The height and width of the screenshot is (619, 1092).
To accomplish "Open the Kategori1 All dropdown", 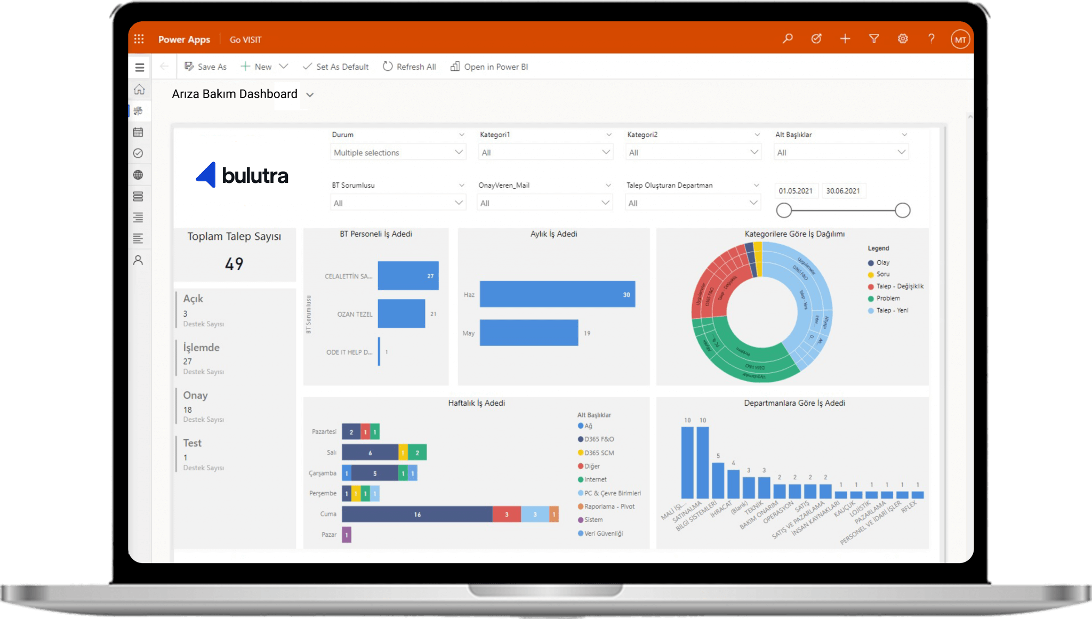I will coord(545,152).
